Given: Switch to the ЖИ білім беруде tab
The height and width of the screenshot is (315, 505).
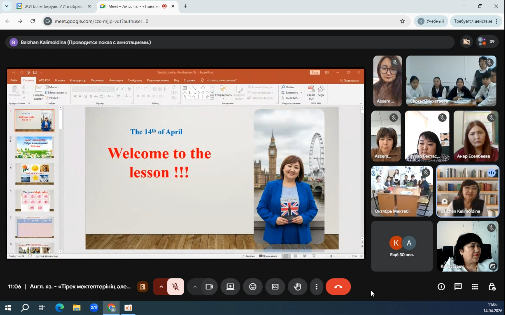Looking at the screenshot, I should (54, 6).
